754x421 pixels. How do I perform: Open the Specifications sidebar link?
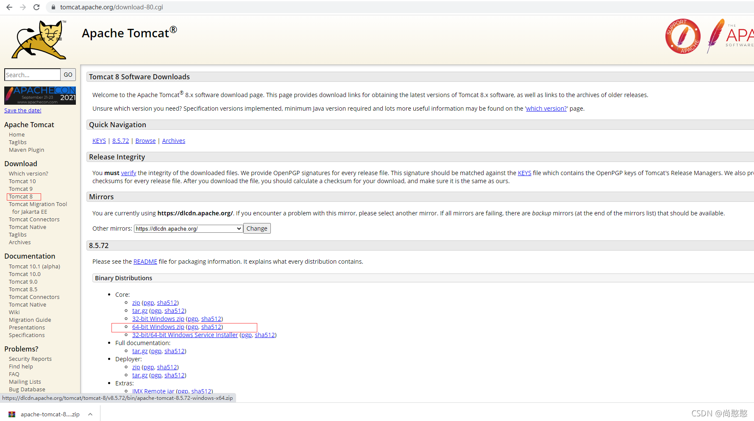point(27,335)
